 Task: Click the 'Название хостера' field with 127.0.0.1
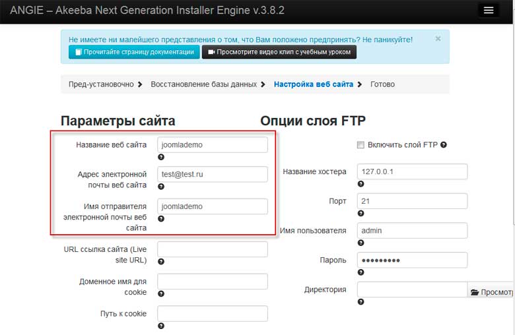[412, 171]
